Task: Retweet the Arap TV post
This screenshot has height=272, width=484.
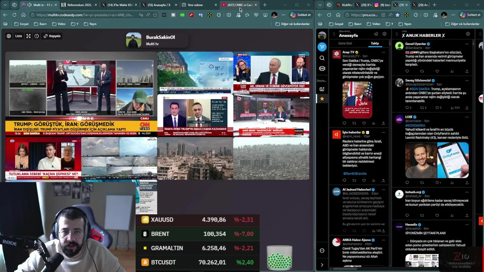Action: point(354,123)
